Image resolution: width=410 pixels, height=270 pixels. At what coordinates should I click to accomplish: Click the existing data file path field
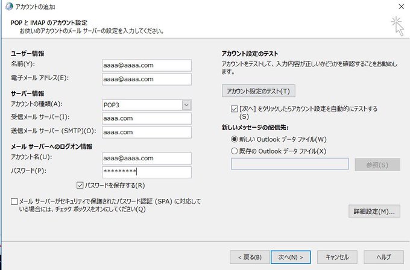click(x=290, y=164)
